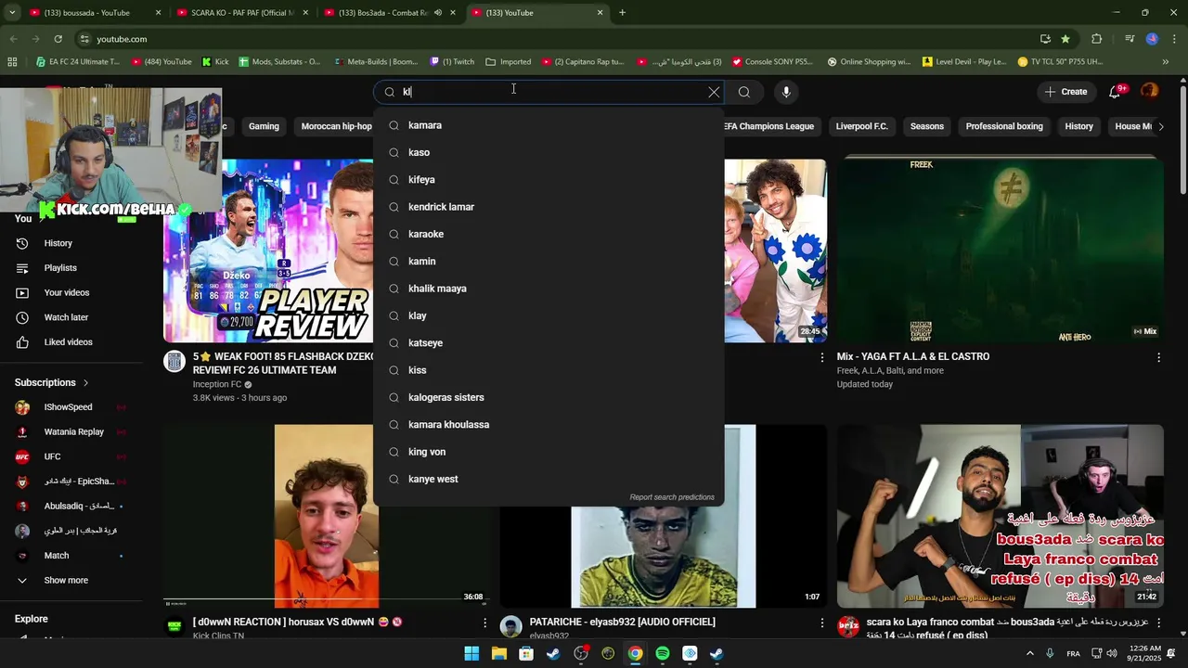Screen dimensions: 1188x668
Task: Choose the king von suggestion
Action: 549,452
